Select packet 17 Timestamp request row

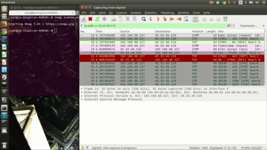(172, 46)
